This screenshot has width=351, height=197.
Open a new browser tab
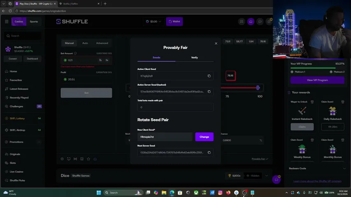click(105, 4)
